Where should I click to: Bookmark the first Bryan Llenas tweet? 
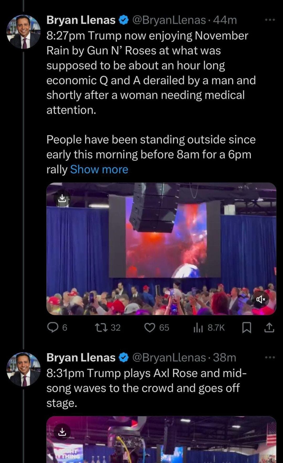(246, 327)
